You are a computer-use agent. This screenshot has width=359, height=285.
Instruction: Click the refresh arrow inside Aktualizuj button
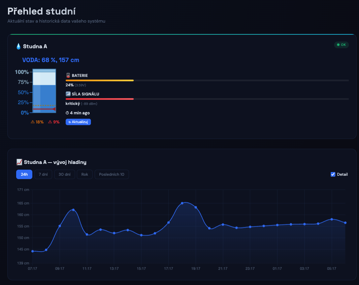click(70, 122)
